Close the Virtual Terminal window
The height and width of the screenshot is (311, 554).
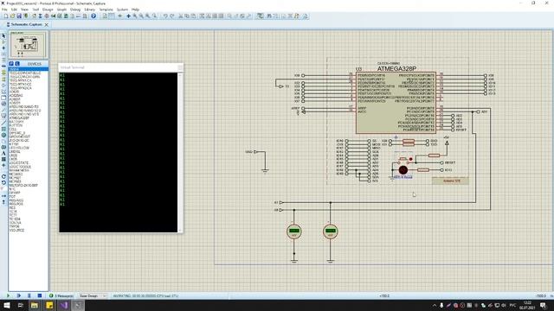click(x=180, y=67)
